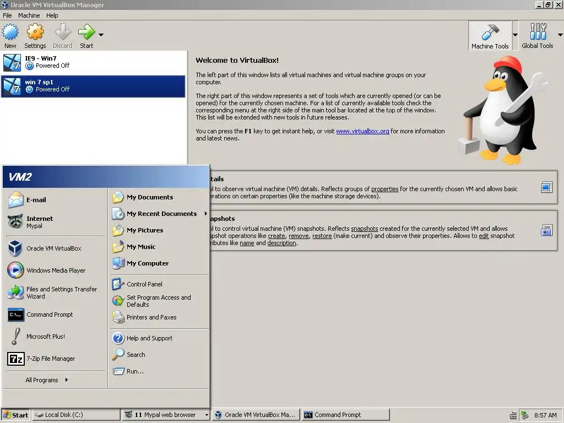Click the snapshots link in description text

pyautogui.click(x=365, y=229)
